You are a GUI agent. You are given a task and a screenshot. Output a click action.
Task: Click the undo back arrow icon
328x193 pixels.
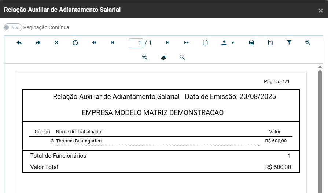tap(19, 43)
